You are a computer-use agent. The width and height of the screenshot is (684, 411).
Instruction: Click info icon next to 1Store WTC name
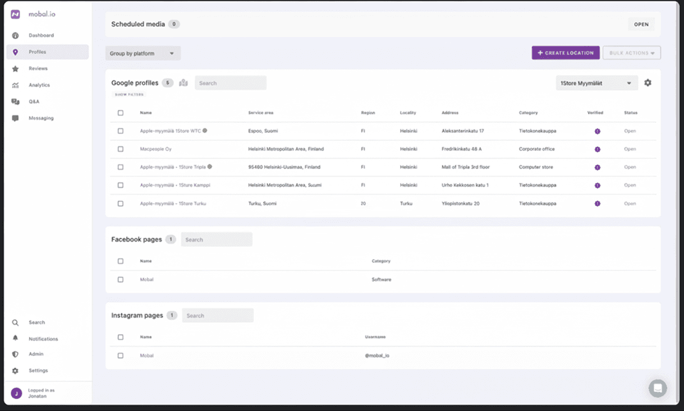click(x=205, y=131)
